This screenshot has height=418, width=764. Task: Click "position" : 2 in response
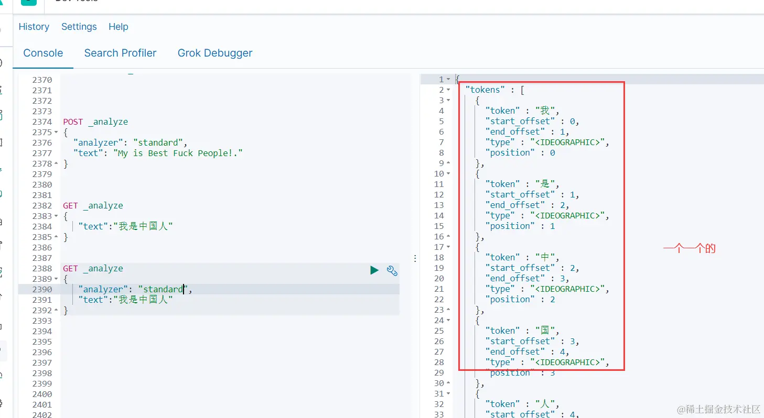coord(520,300)
